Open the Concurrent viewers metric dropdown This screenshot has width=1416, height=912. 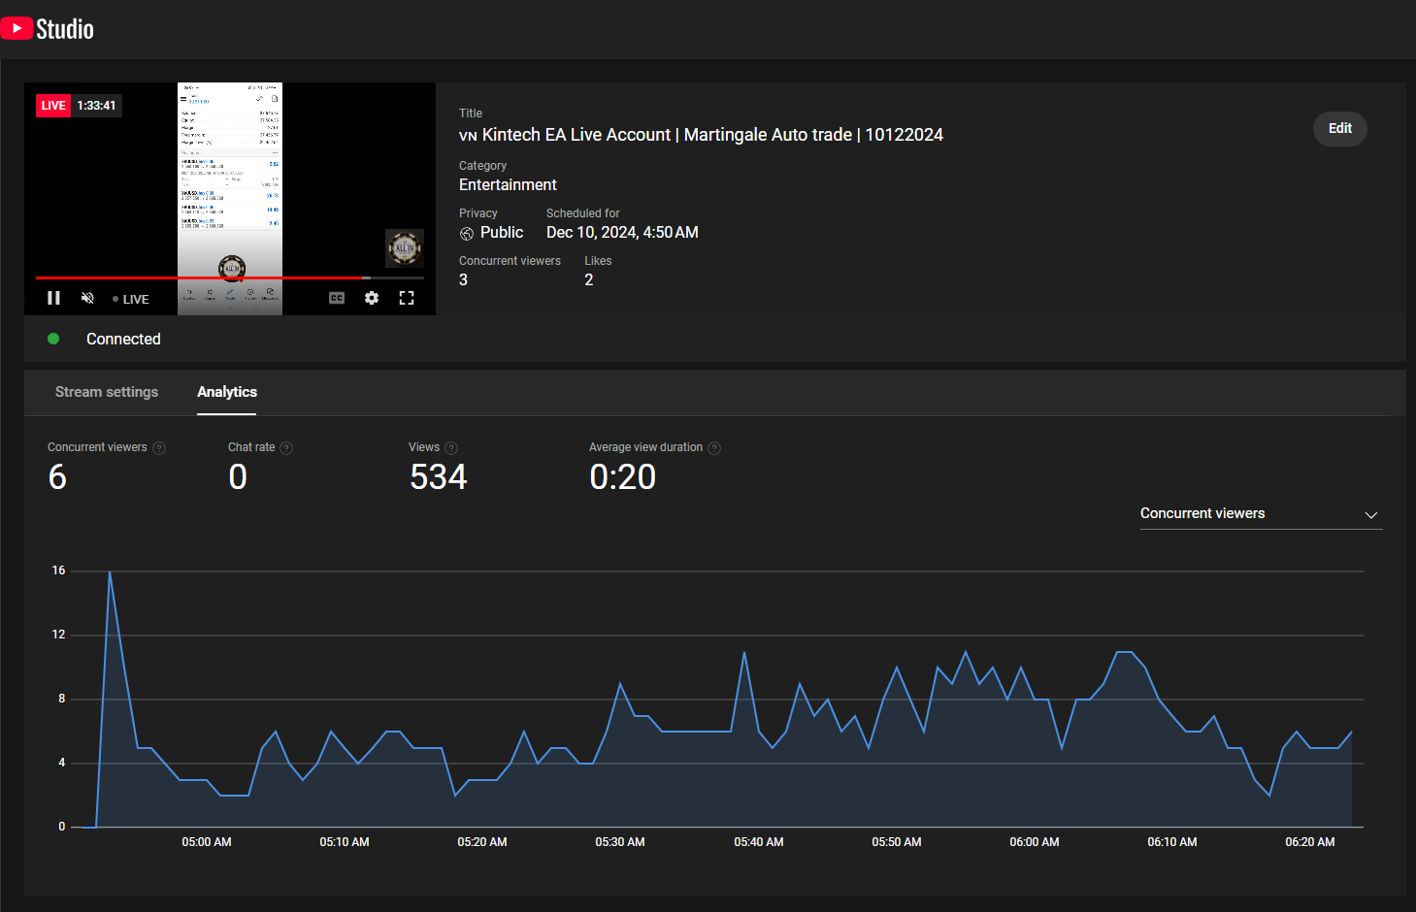(x=1261, y=513)
